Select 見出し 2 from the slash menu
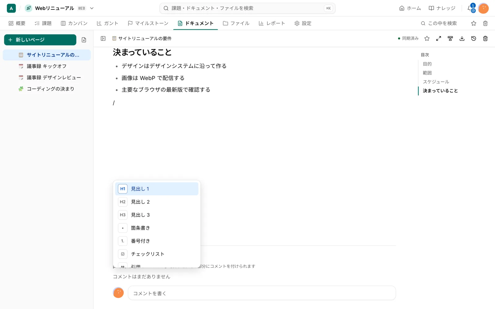 [157, 202]
